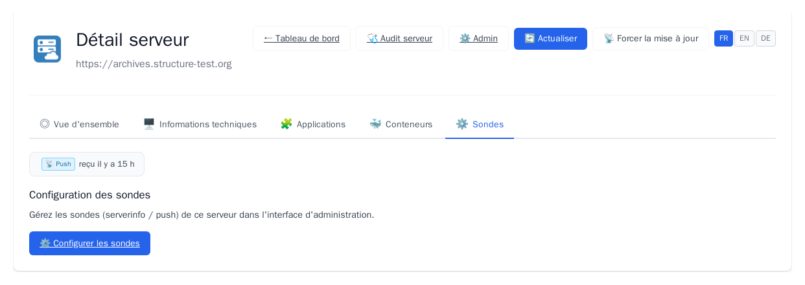Click the Détail serveur title
The image size is (805, 285).
[x=132, y=40]
